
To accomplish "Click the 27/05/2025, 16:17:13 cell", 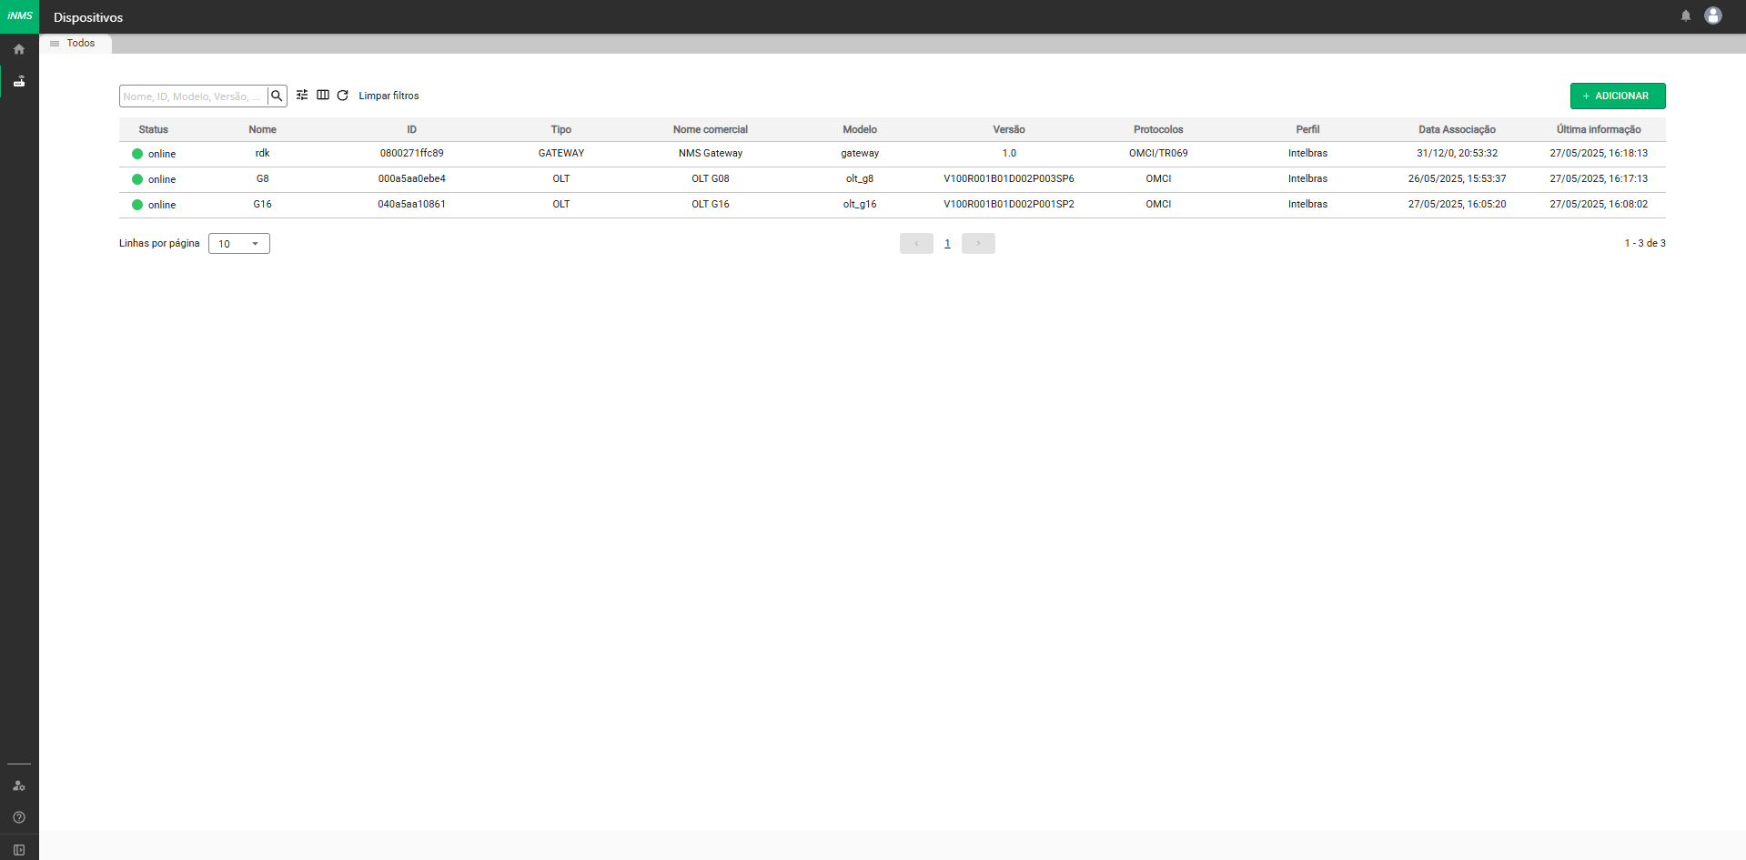I will [x=1599, y=178].
